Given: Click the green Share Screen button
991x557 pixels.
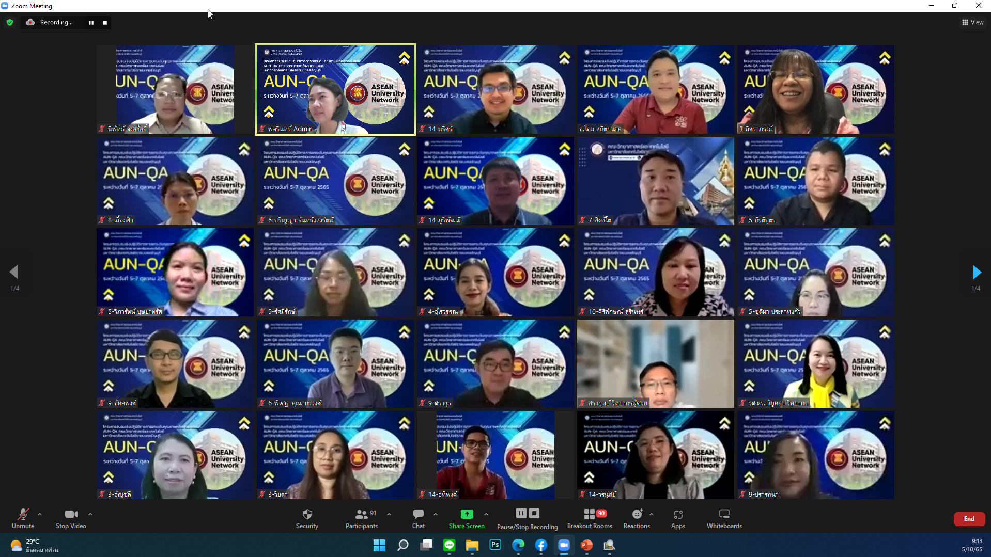Looking at the screenshot, I should (467, 518).
